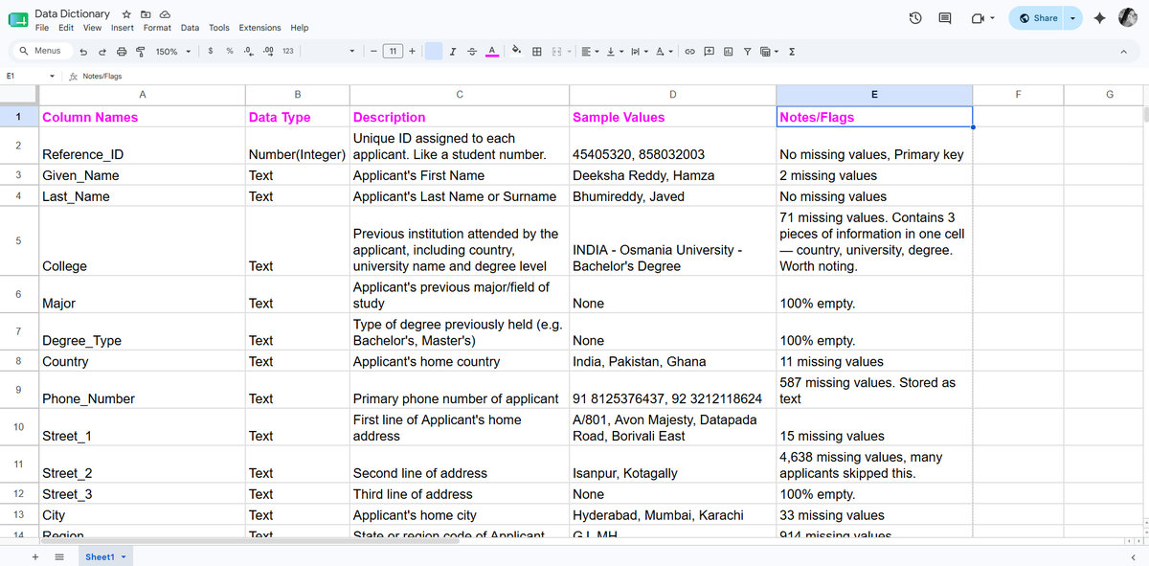Image resolution: width=1149 pixels, height=566 pixels.
Task: Toggle strikethrough formatting
Action: click(471, 52)
